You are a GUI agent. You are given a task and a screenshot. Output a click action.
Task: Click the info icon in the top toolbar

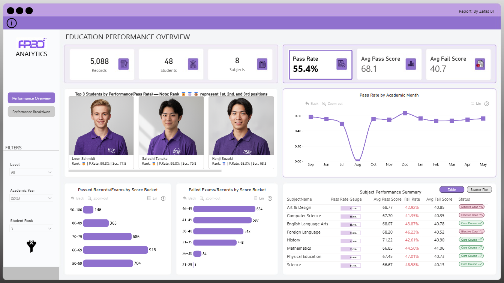point(11,23)
